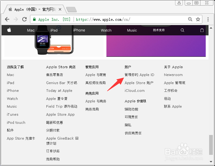Bookmark this page with the star icon
Viewport: 215px width, 166px height.
tap(198, 19)
